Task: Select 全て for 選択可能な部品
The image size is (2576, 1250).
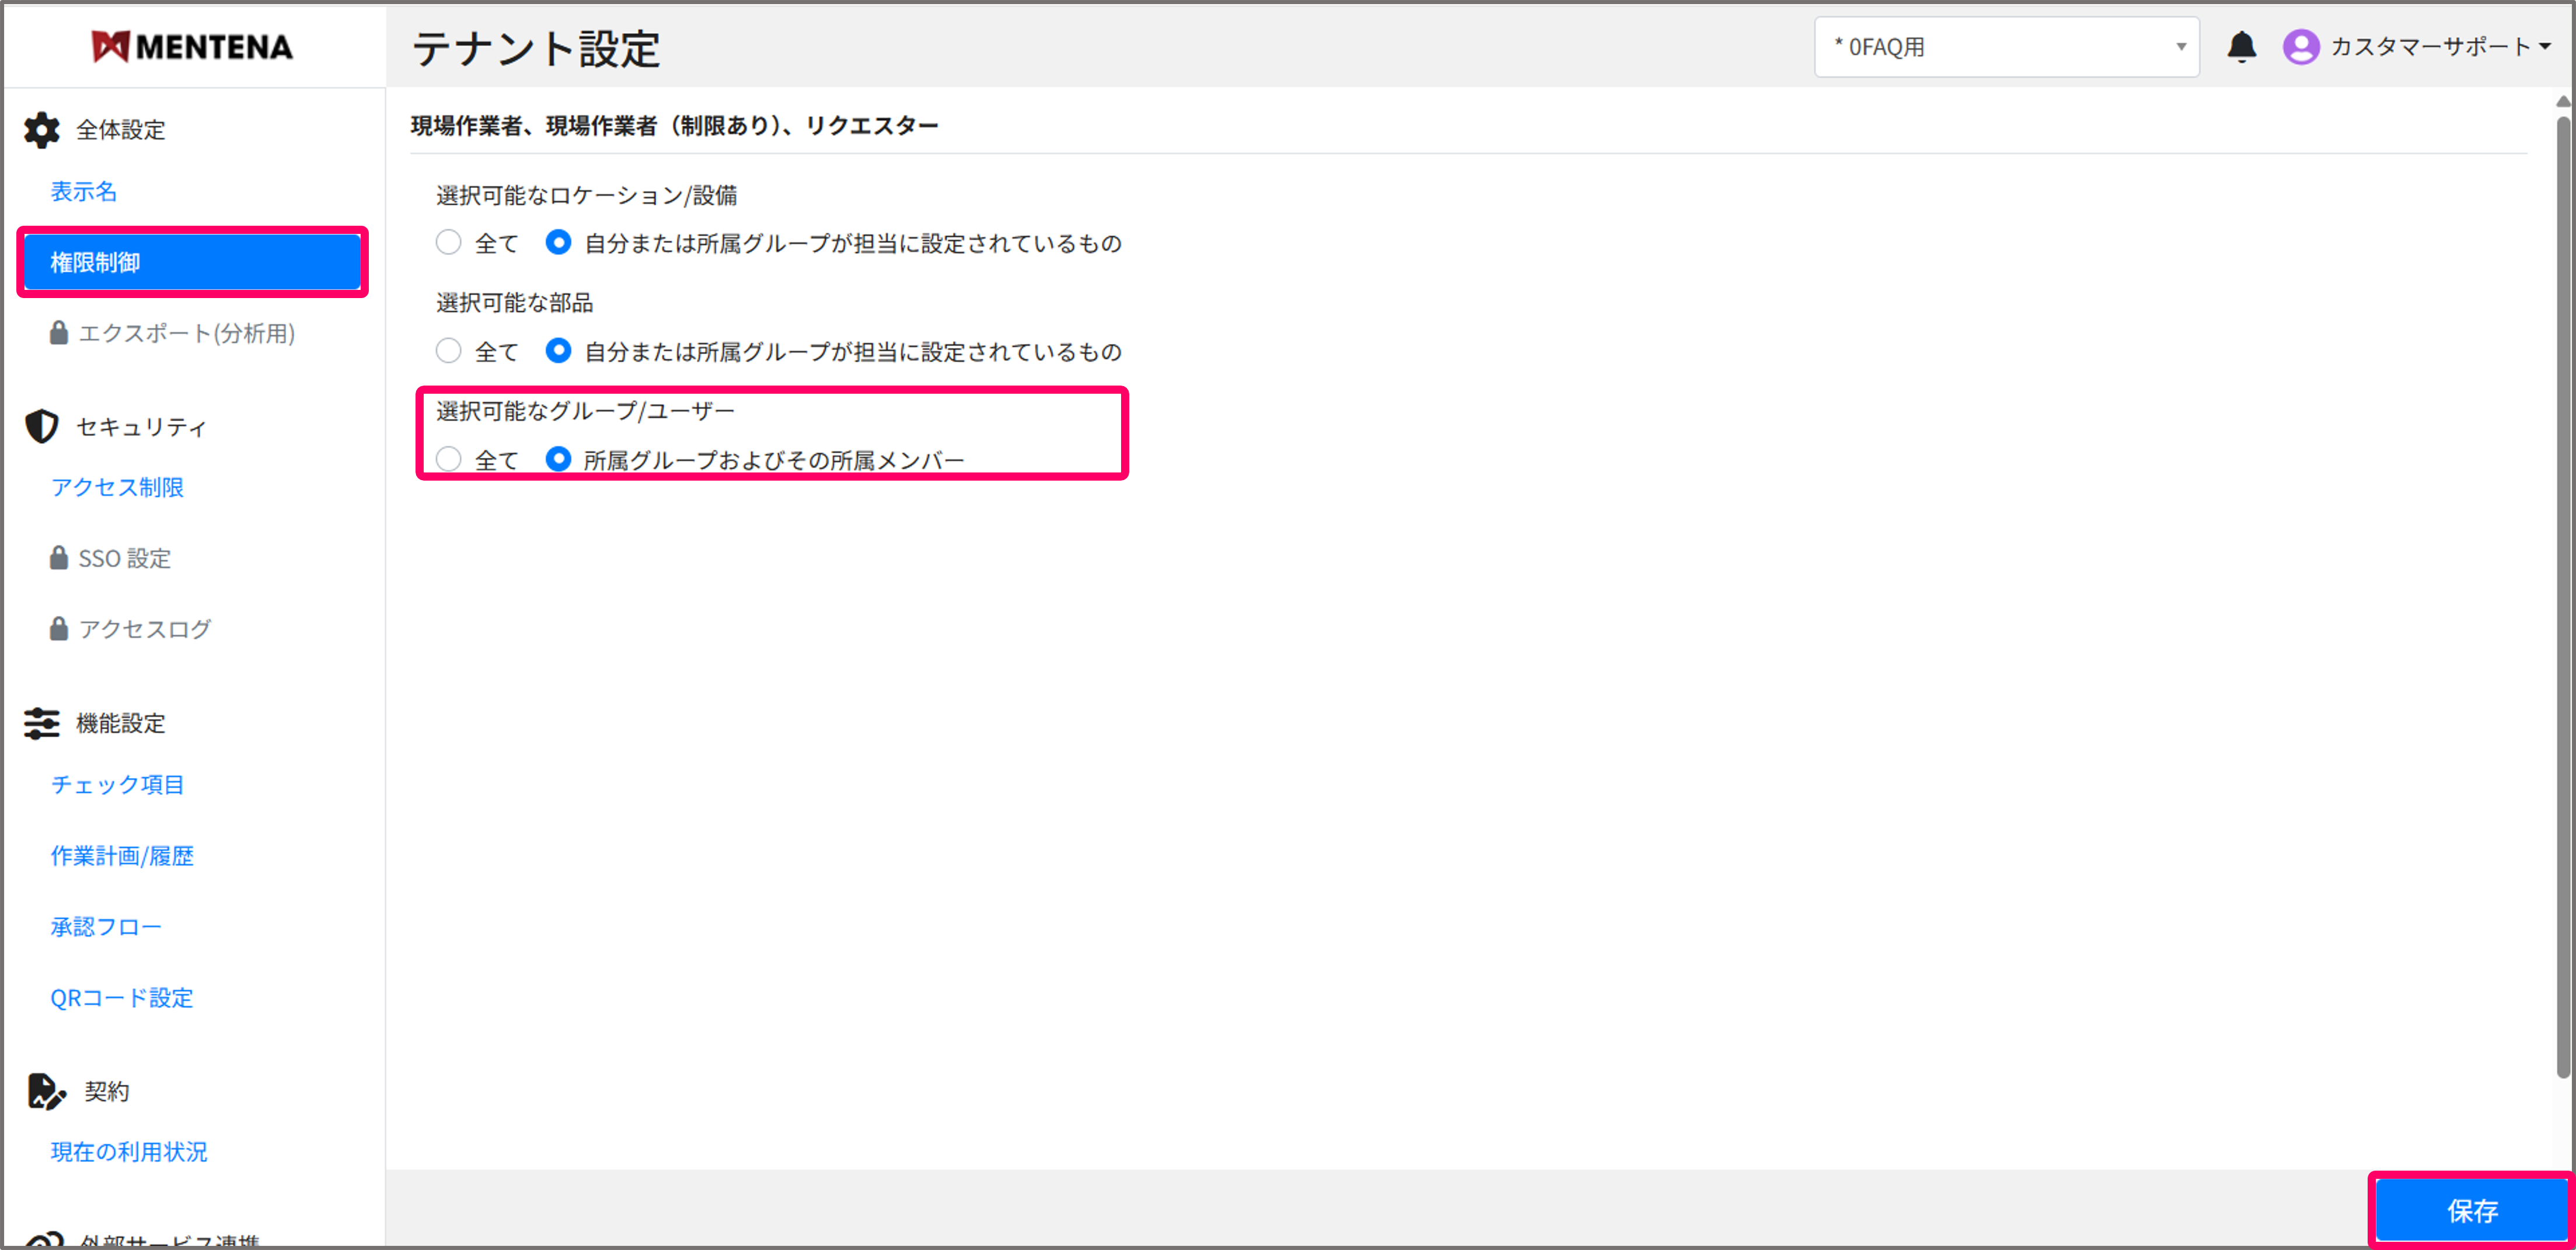Action: (x=449, y=351)
